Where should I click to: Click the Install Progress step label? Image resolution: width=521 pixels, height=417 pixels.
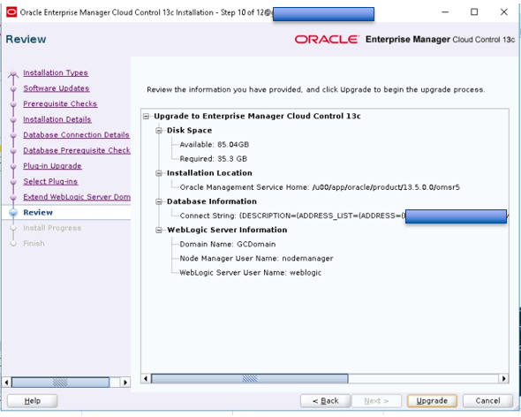[x=52, y=228]
